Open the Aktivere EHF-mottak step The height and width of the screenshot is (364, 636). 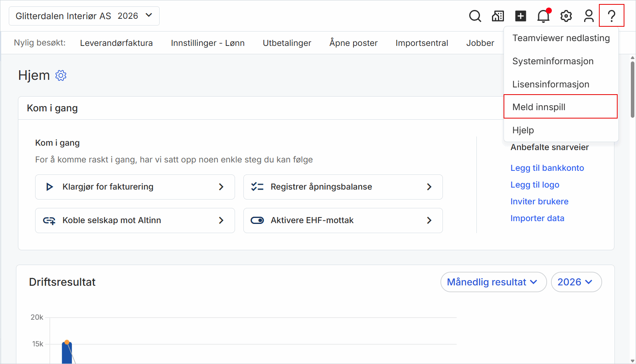343,220
